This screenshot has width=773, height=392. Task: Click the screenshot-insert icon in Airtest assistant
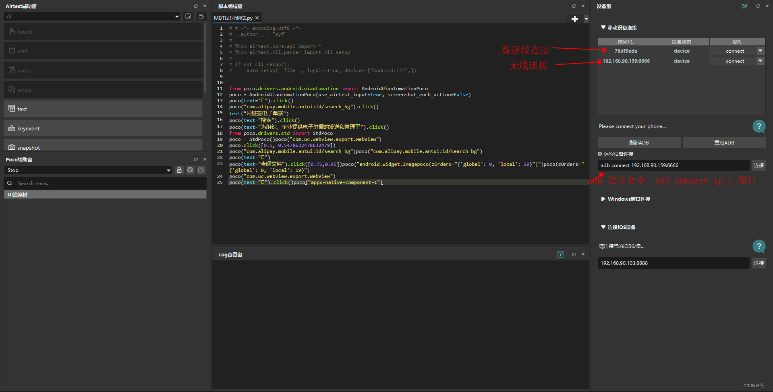(x=188, y=17)
